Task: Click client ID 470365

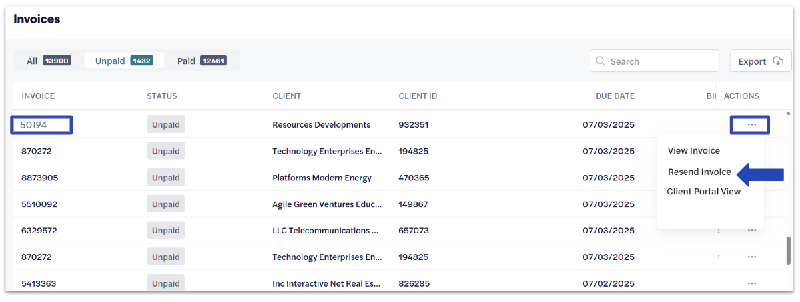Action: (x=414, y=178)
